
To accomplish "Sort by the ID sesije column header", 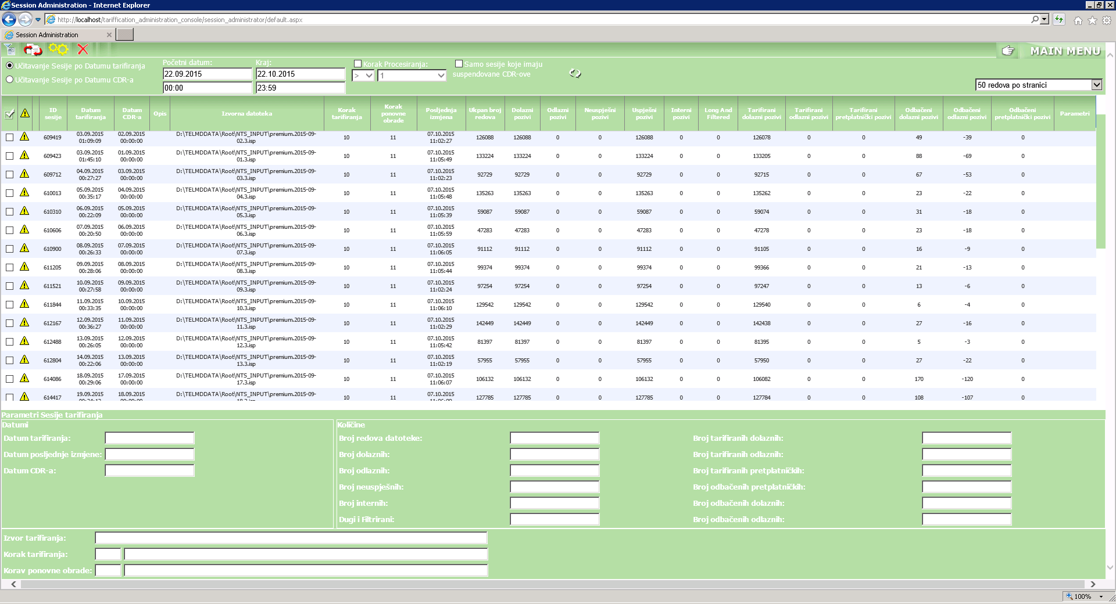I will pos(53,114).
